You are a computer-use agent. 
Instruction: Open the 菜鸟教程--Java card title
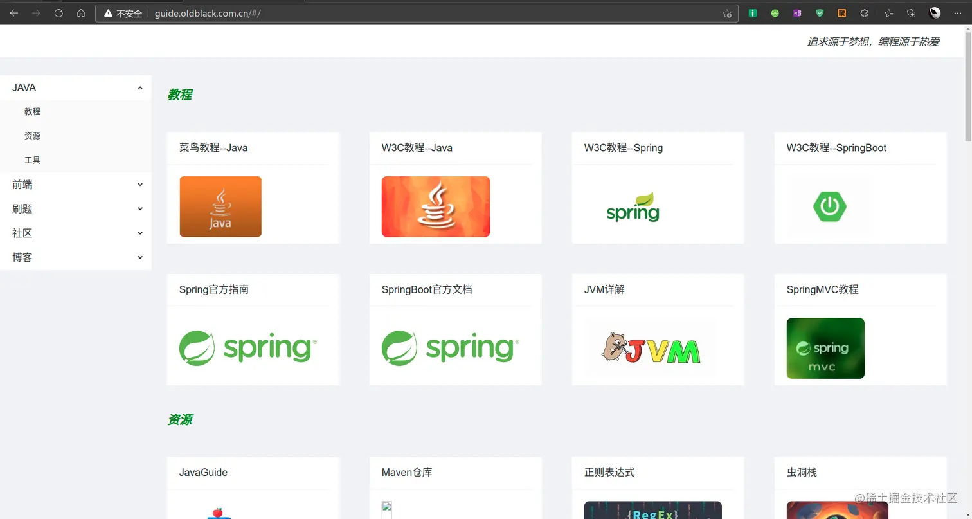213,148
